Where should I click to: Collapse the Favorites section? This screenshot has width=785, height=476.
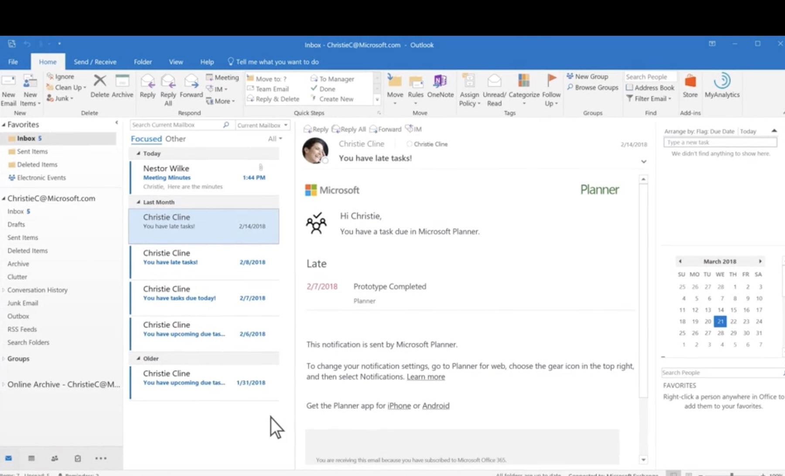[4, 124]
